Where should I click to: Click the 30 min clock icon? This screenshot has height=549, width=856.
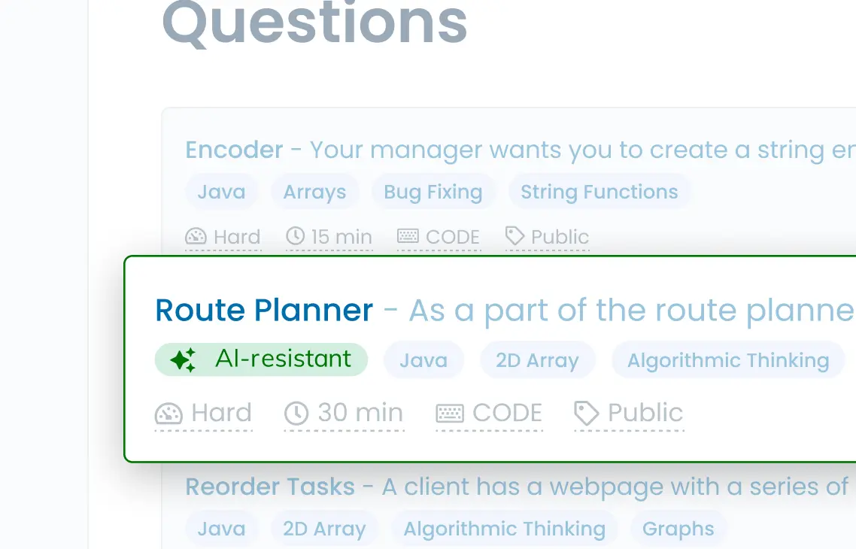pyautogui.click(x=296, y=414)
